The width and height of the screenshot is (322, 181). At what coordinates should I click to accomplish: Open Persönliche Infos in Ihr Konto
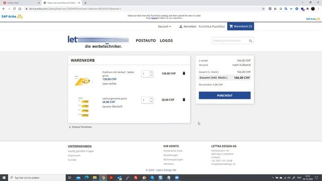[x=173, y=151]
